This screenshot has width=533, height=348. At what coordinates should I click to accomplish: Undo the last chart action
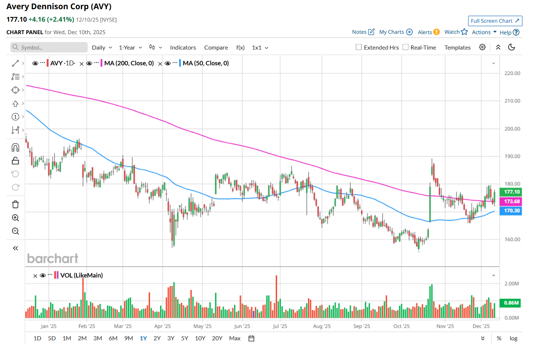pyautogui.click(x=15, y=174)
